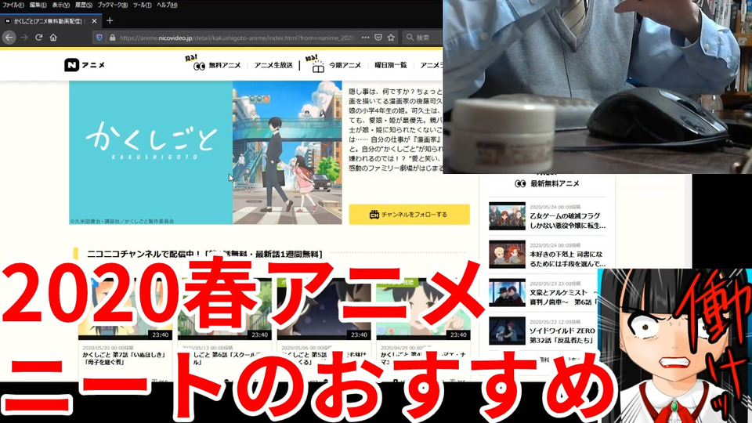Open a new tab with the plus button
The image size is (752, 423).
[x=110, y=20]
